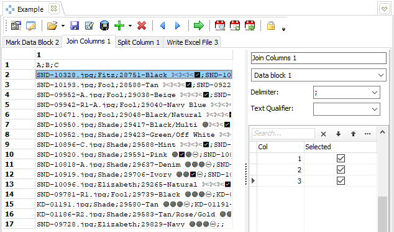Move step left with blue arrow

(163, 26)
